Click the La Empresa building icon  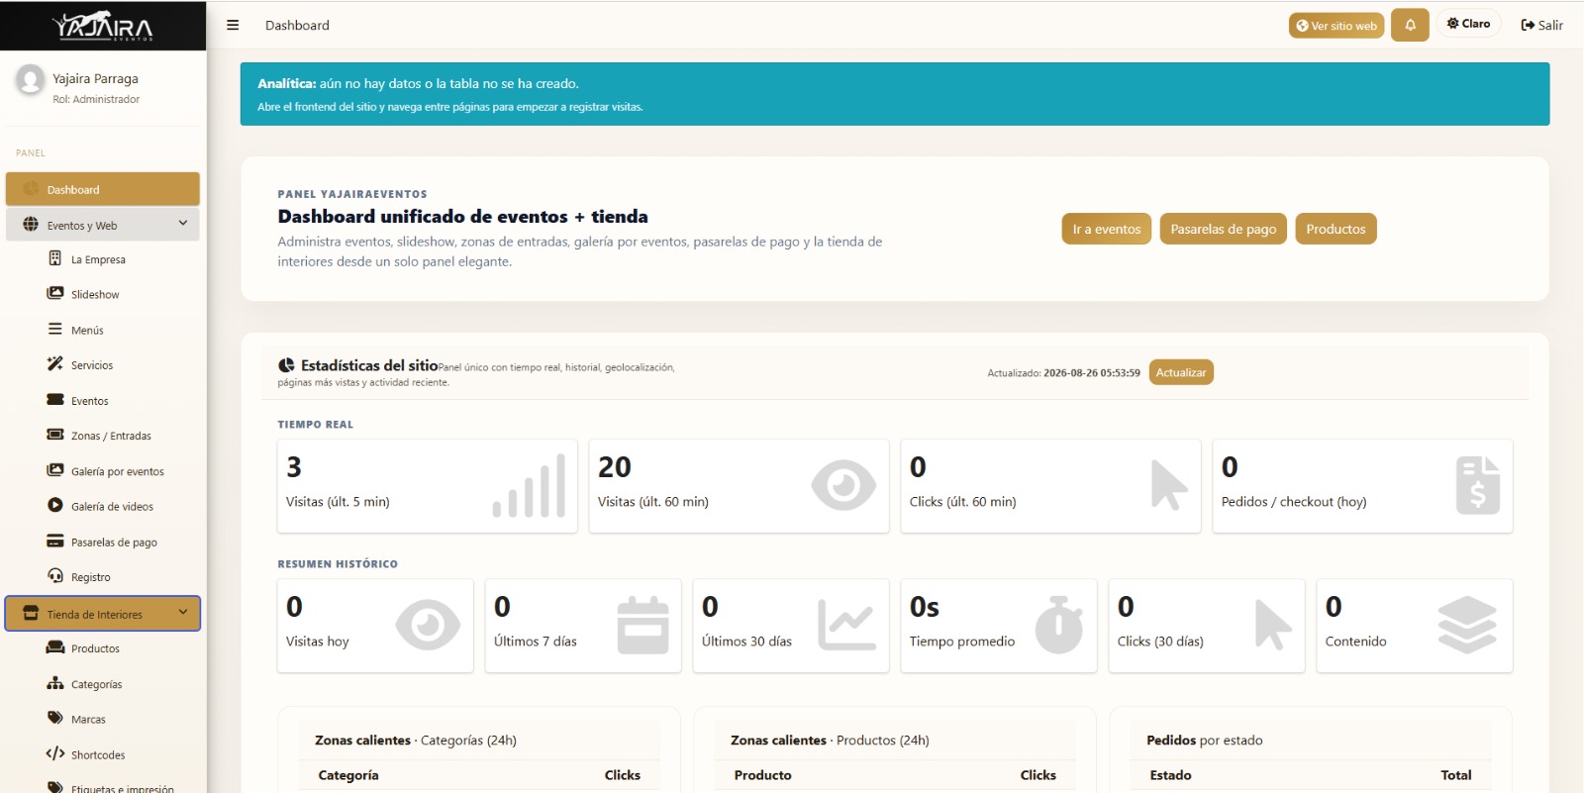(x=55, y=258)
